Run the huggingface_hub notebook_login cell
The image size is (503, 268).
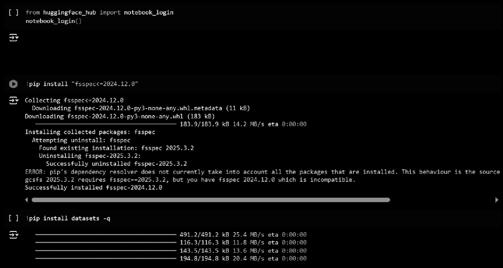14,12
